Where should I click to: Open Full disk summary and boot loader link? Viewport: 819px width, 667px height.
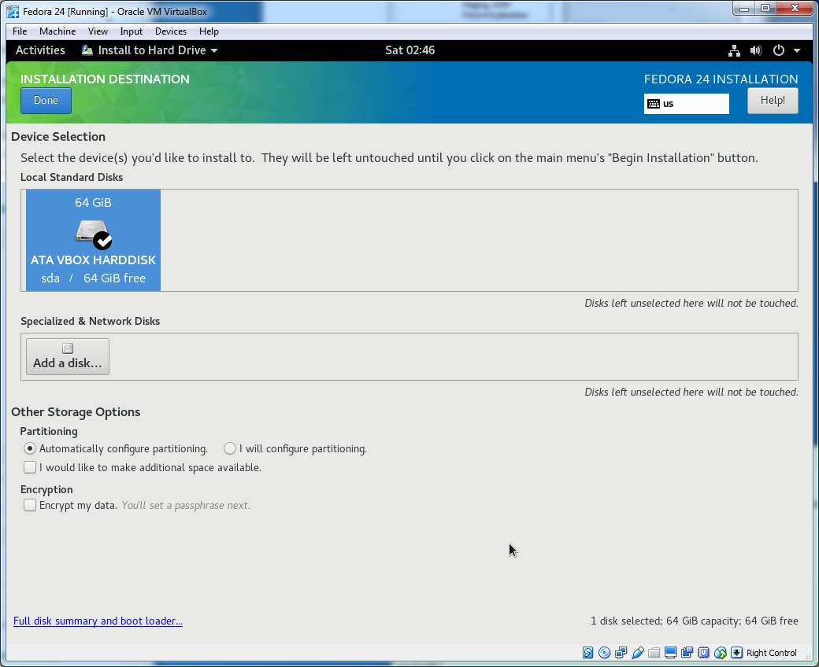pyautogui.click(x=98, y=621)
